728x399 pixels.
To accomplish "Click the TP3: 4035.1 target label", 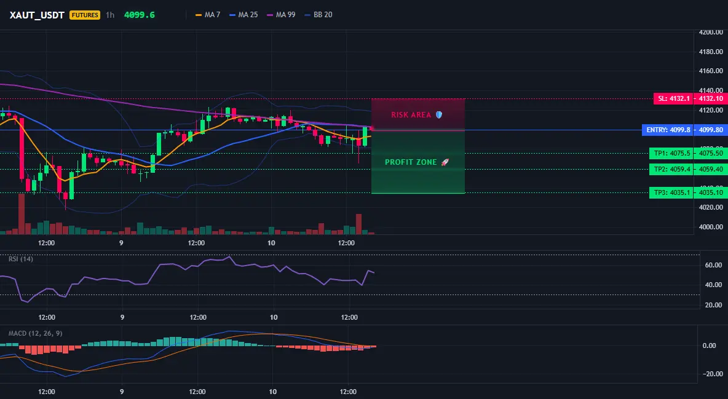I will pyautogui.click(x=671, y=192).
